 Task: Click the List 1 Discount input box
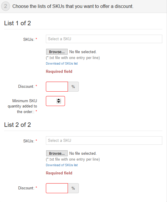[x=57, y=87]
